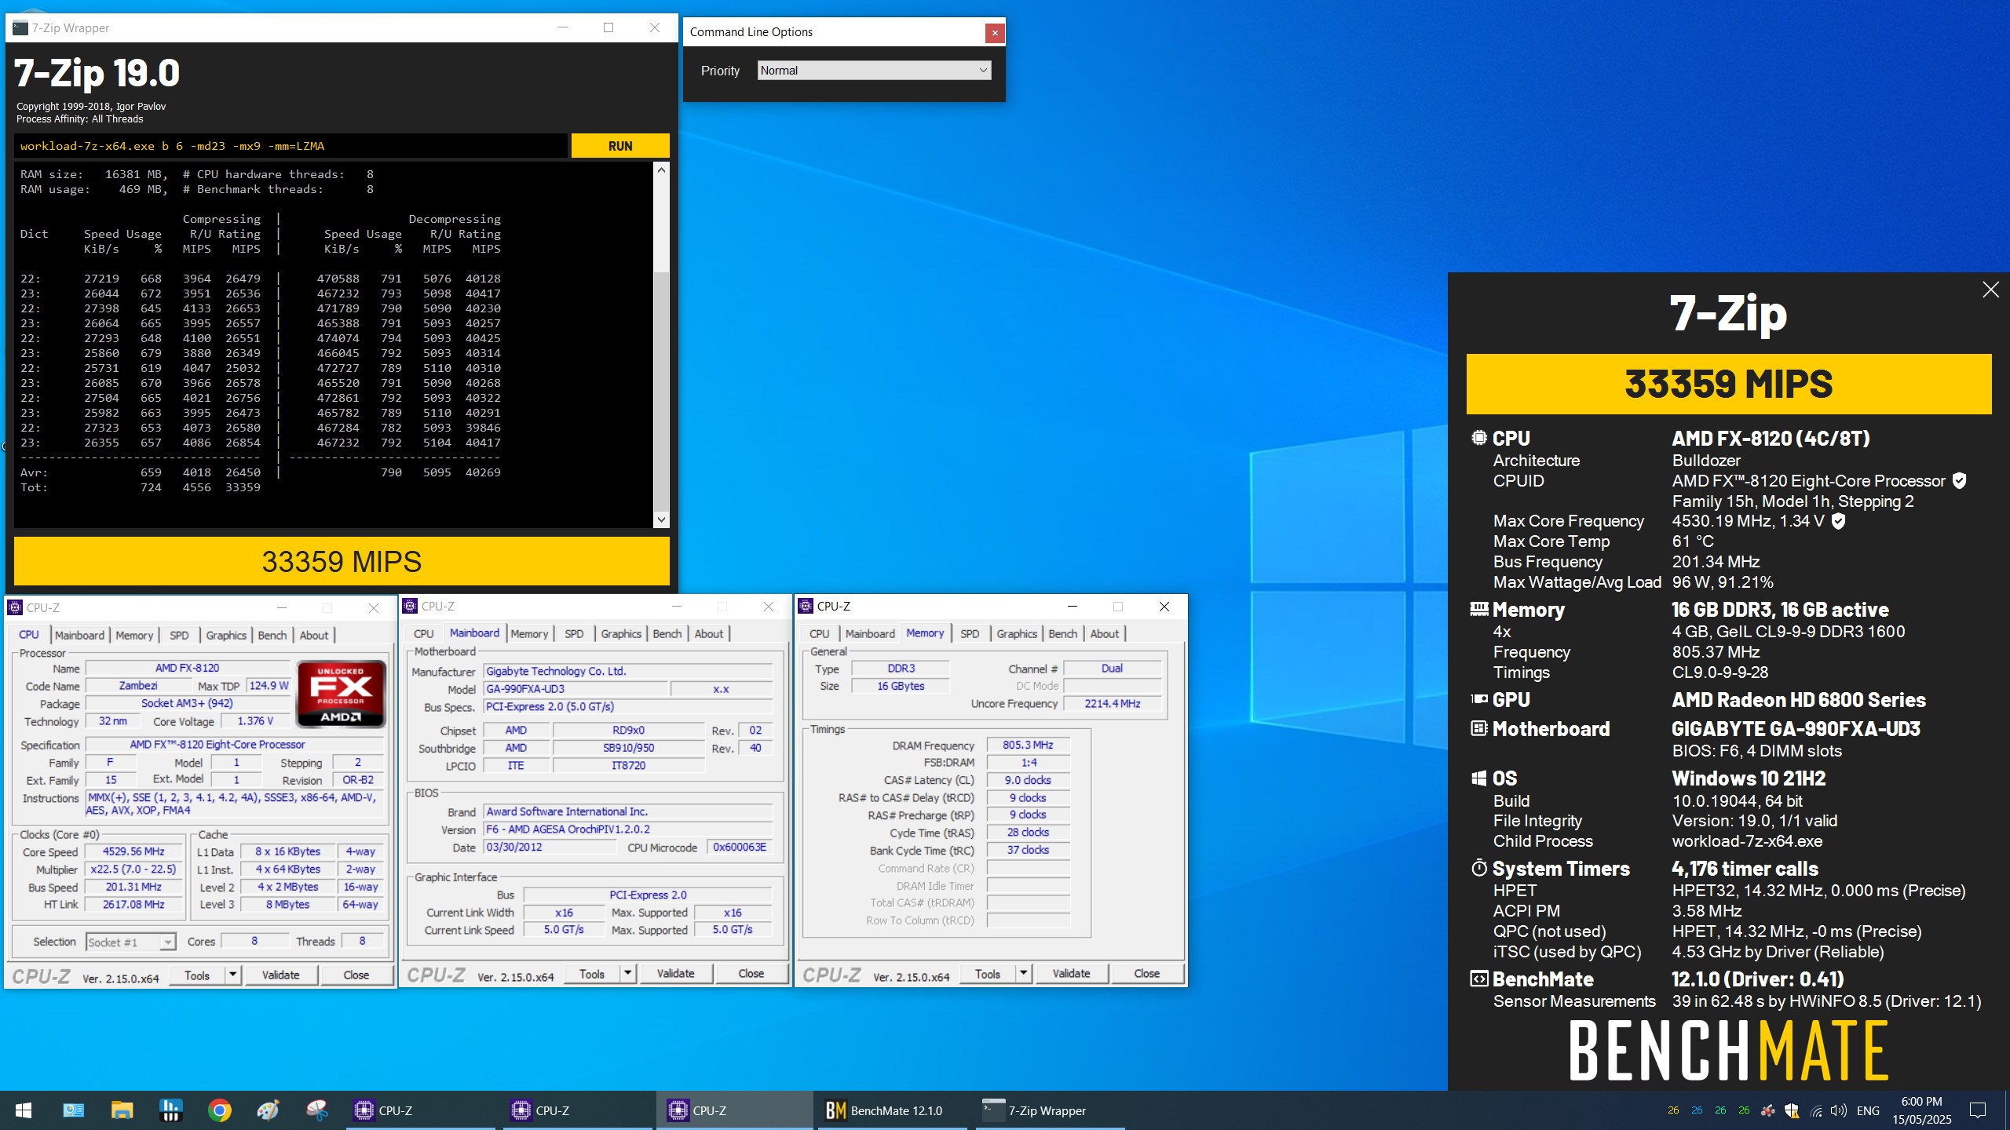
Task: Open the Paint palette app on taskbar
Action: coord(268,1110)
